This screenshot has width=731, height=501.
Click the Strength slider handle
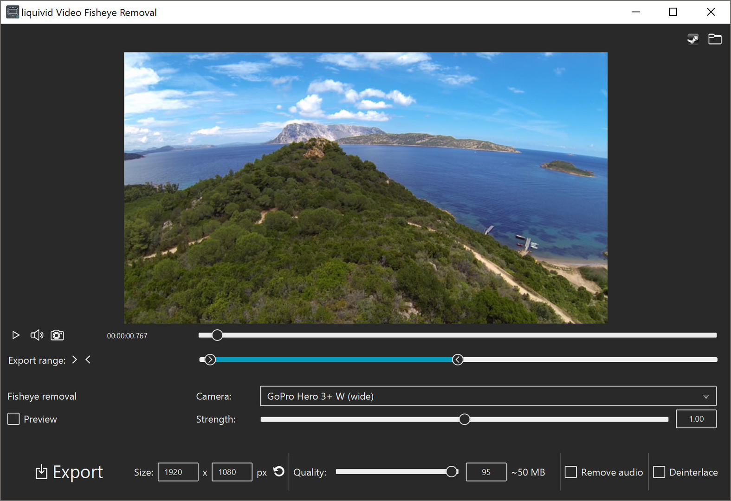tap(464, 419)
